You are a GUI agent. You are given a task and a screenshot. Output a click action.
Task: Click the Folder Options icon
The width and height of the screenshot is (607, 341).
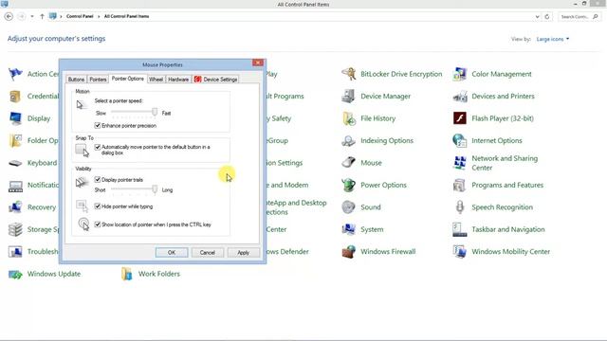tap(15, 140)
